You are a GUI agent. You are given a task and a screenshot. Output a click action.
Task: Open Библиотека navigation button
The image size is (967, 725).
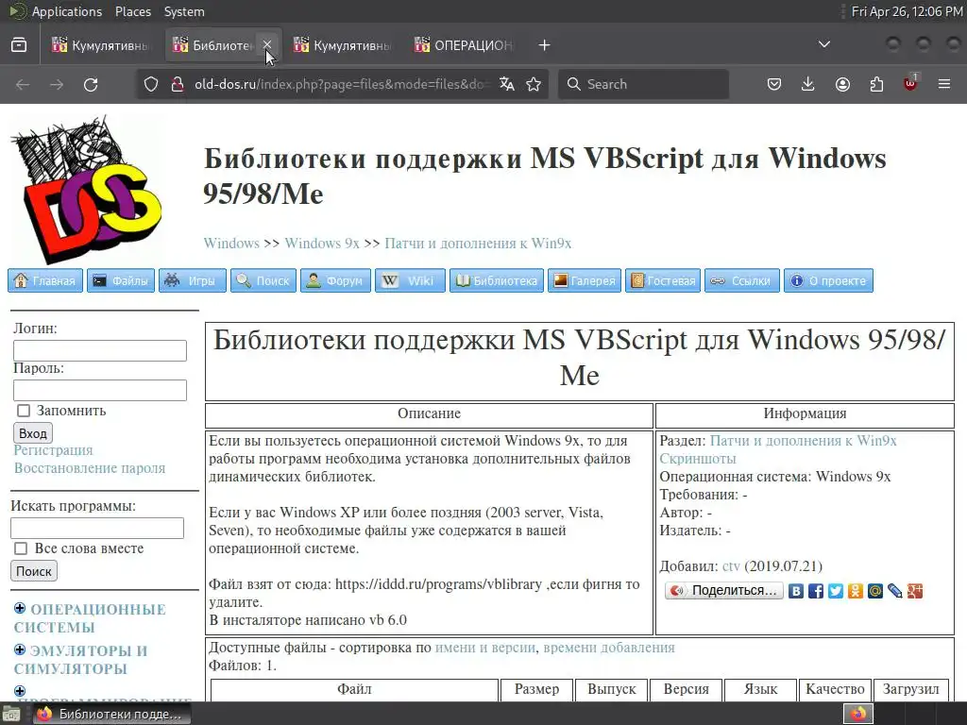click(x=497, y=280)
